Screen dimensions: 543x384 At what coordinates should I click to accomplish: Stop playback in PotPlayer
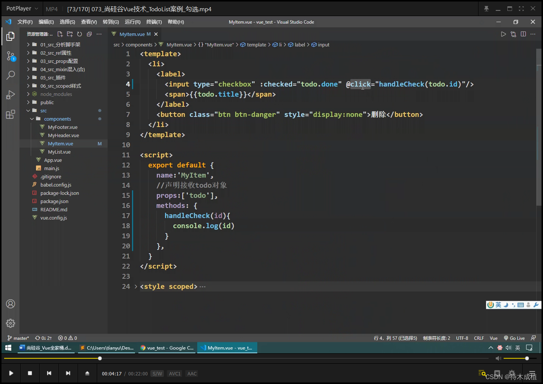(30, 373)
